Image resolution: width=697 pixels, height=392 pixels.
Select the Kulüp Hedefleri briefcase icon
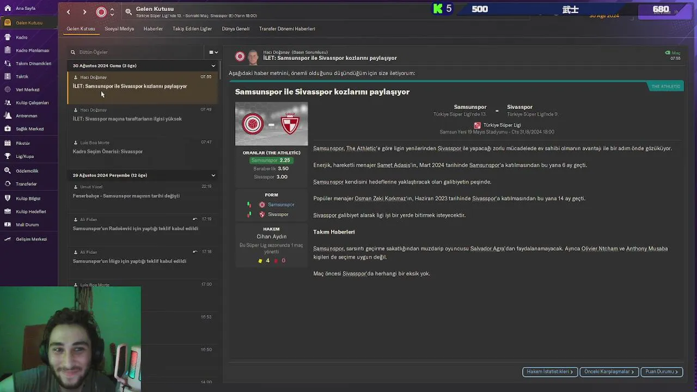pyautogui.click(x=8, y=211)
